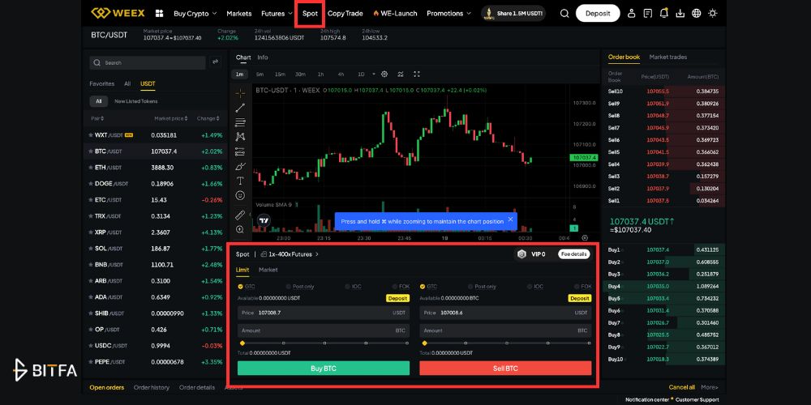Screen dimensions: 811x405
Task: Select the long position forecasting tool
Action: [240, 152]
